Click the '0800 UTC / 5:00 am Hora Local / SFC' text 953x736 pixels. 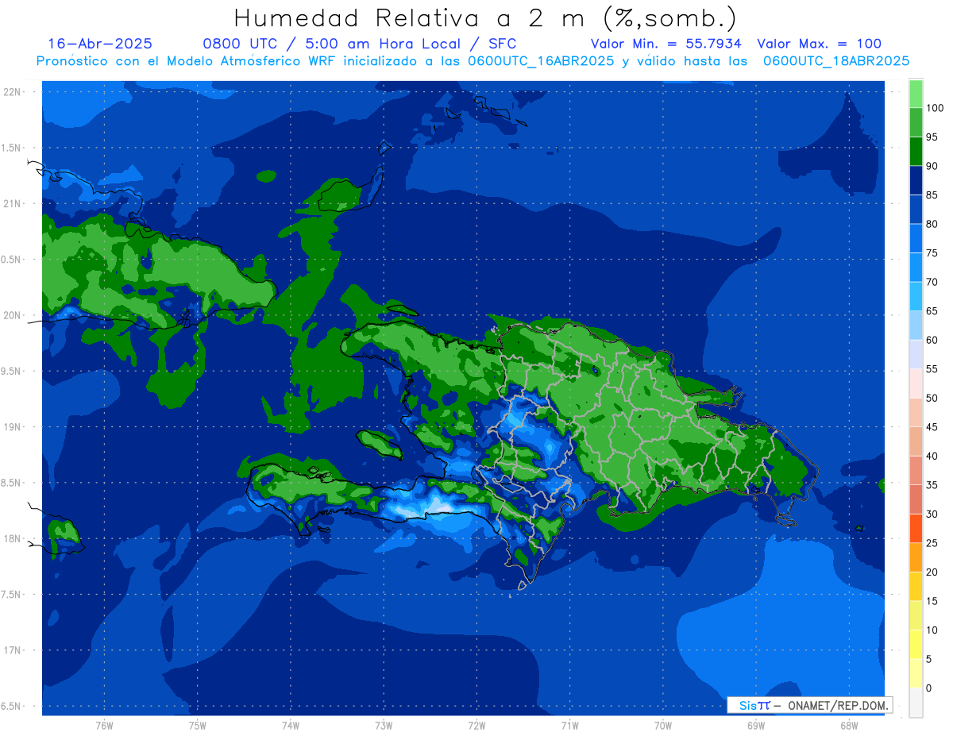coord(360,44)
